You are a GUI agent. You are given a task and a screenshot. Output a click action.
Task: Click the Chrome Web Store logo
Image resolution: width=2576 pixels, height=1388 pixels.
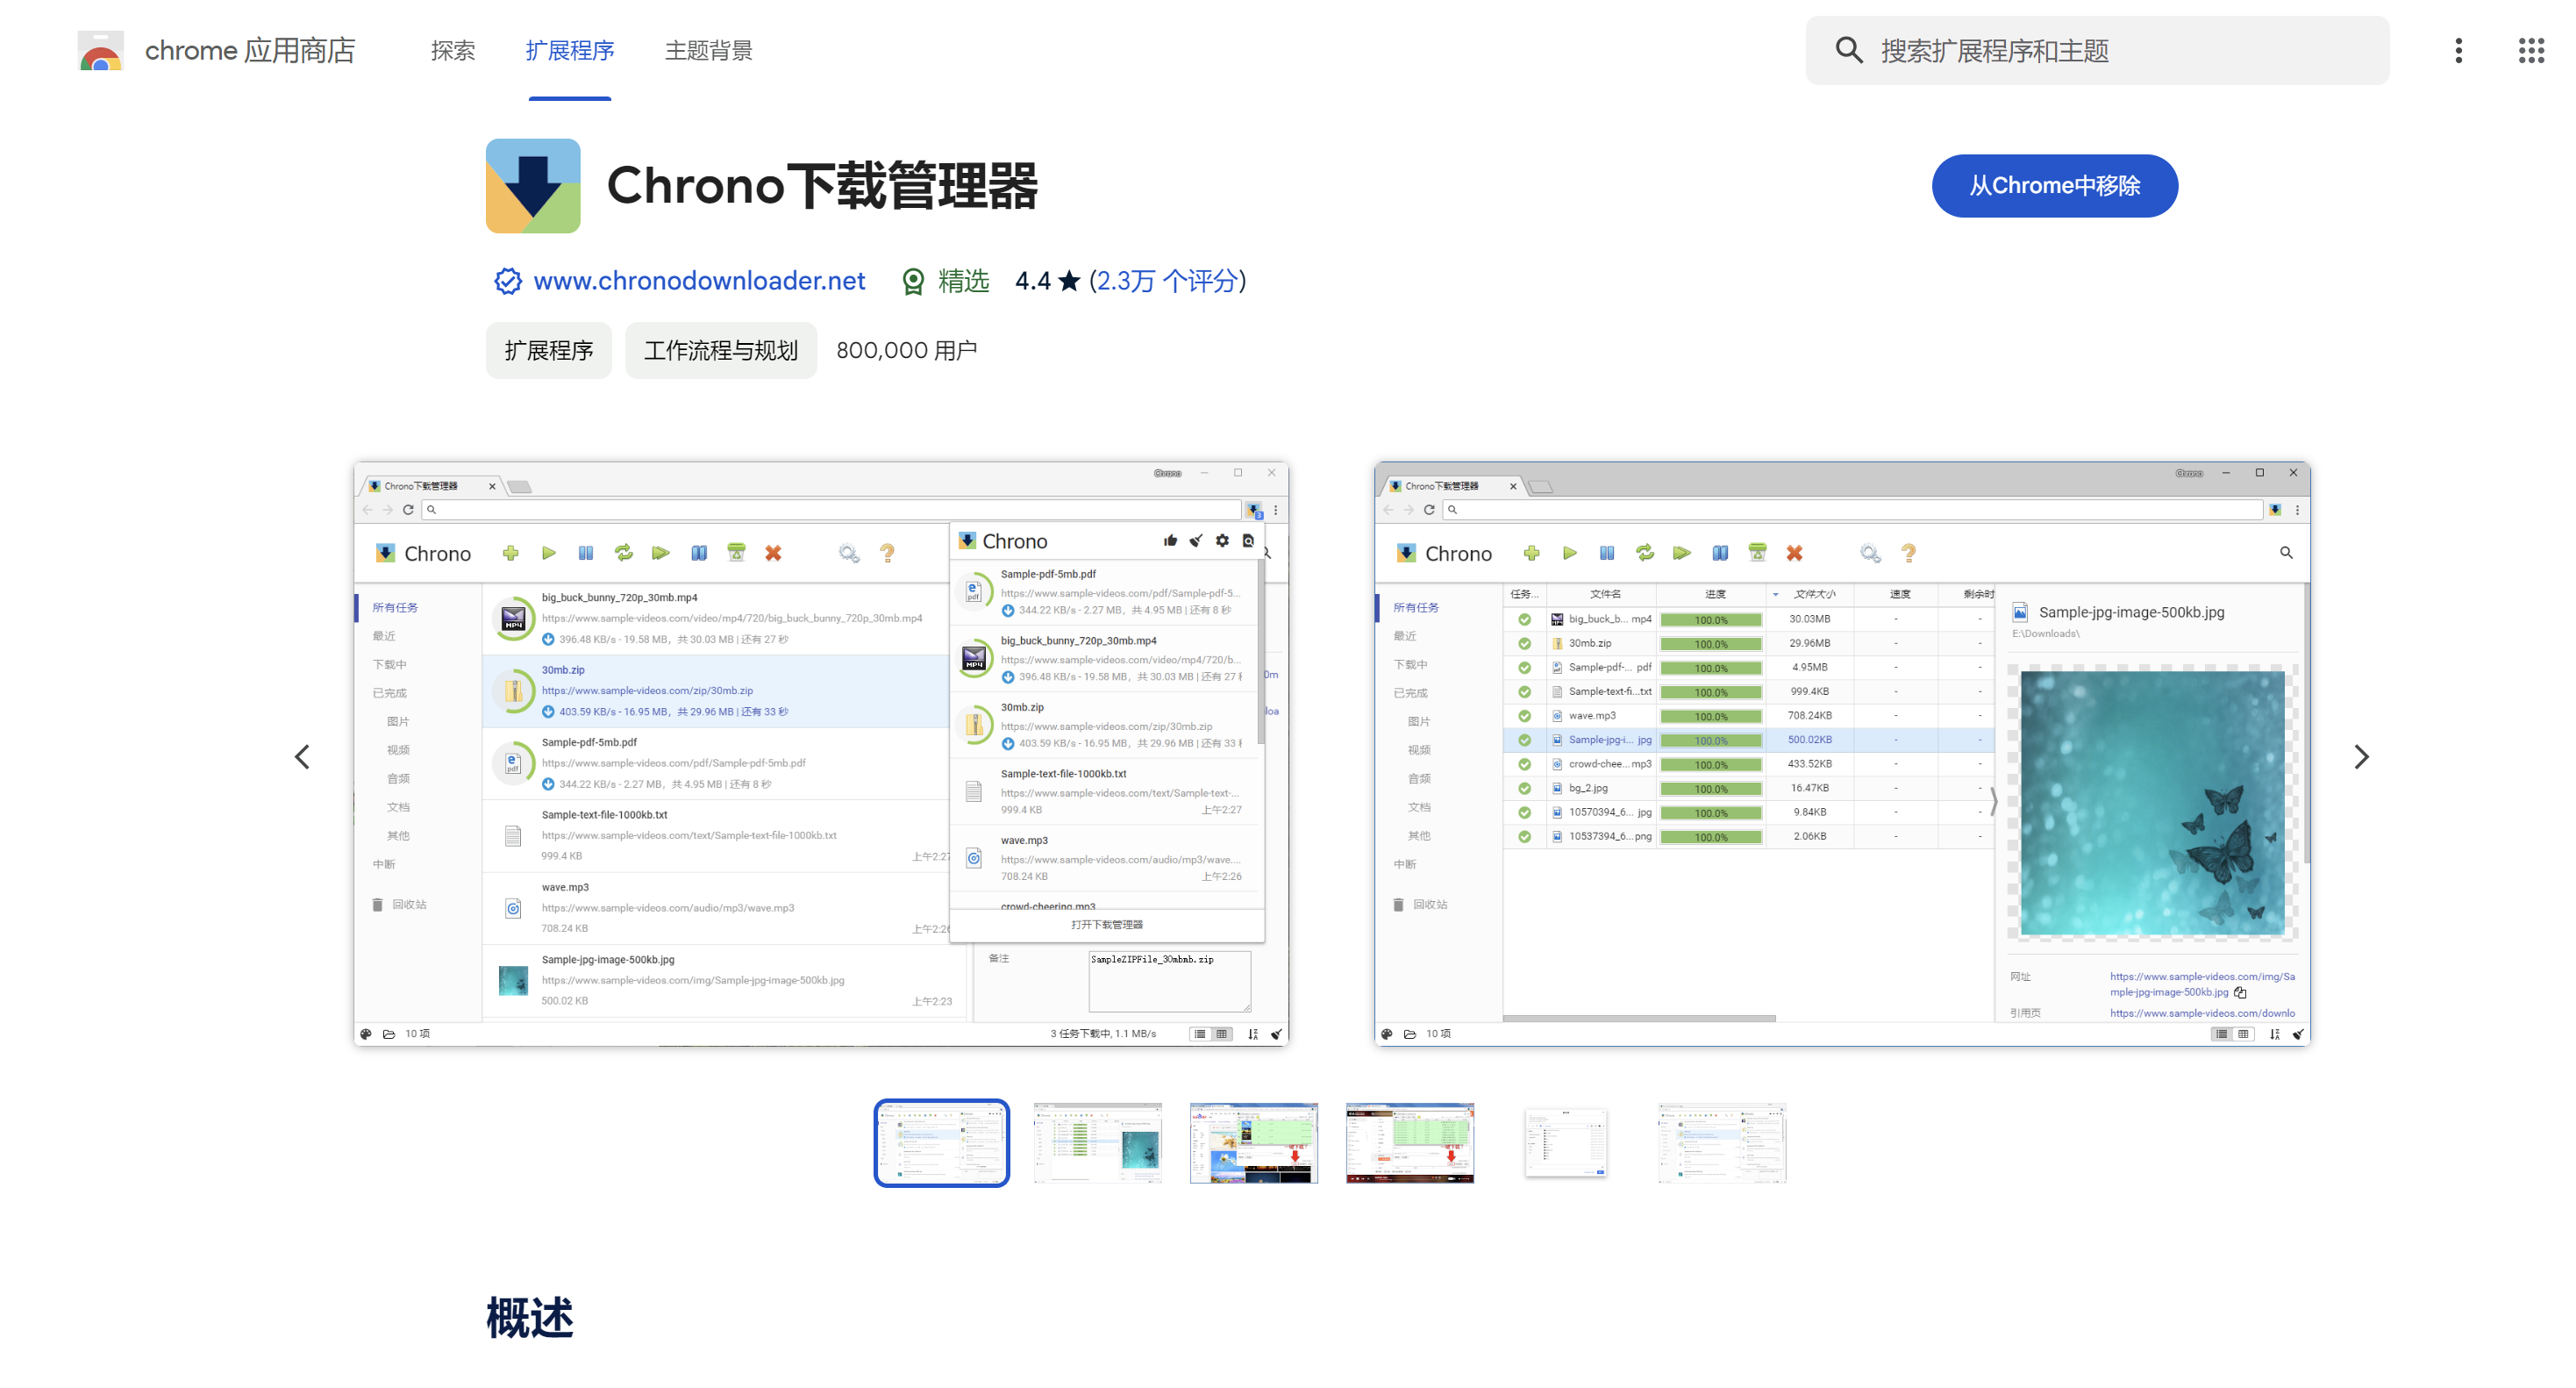[x=101, y=50]
